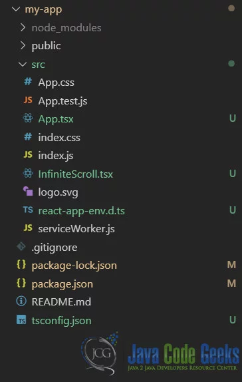Click the git icon beside .gitignore

(21, 246)
